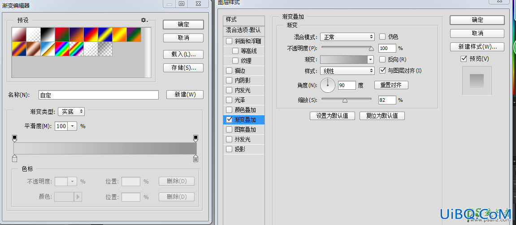Enable the 内发光 style checkbox
This screenshot has height=225, width=516.
pyautogui.click(x=229, y=90)
